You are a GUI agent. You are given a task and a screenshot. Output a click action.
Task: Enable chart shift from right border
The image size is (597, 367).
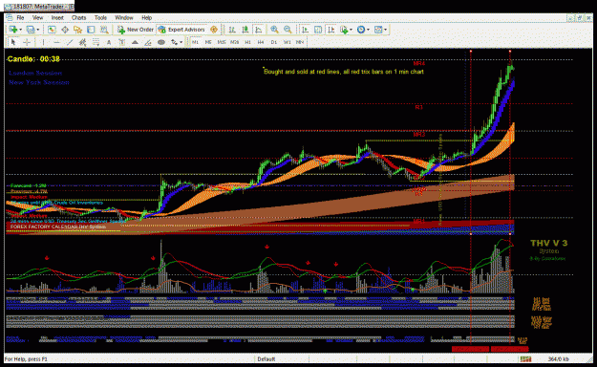(330, 30)
